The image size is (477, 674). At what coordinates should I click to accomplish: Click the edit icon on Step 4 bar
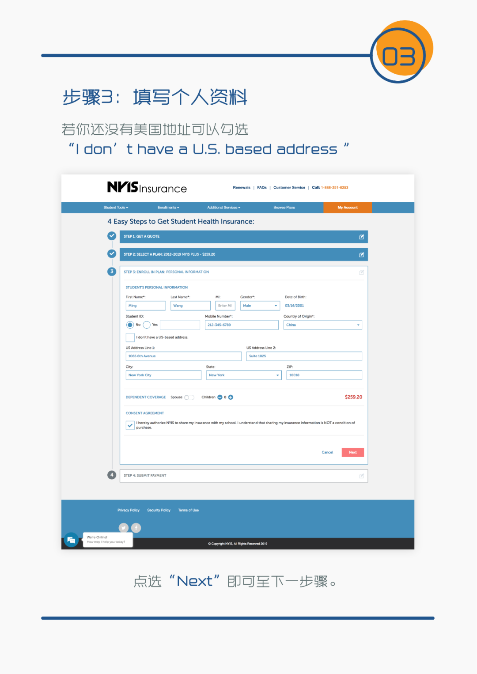coord(361,476)
